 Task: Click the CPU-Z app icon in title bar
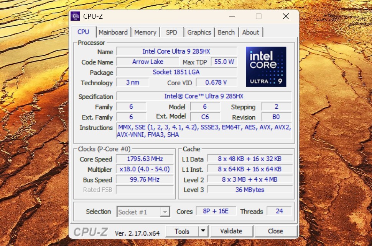point(75,16)
